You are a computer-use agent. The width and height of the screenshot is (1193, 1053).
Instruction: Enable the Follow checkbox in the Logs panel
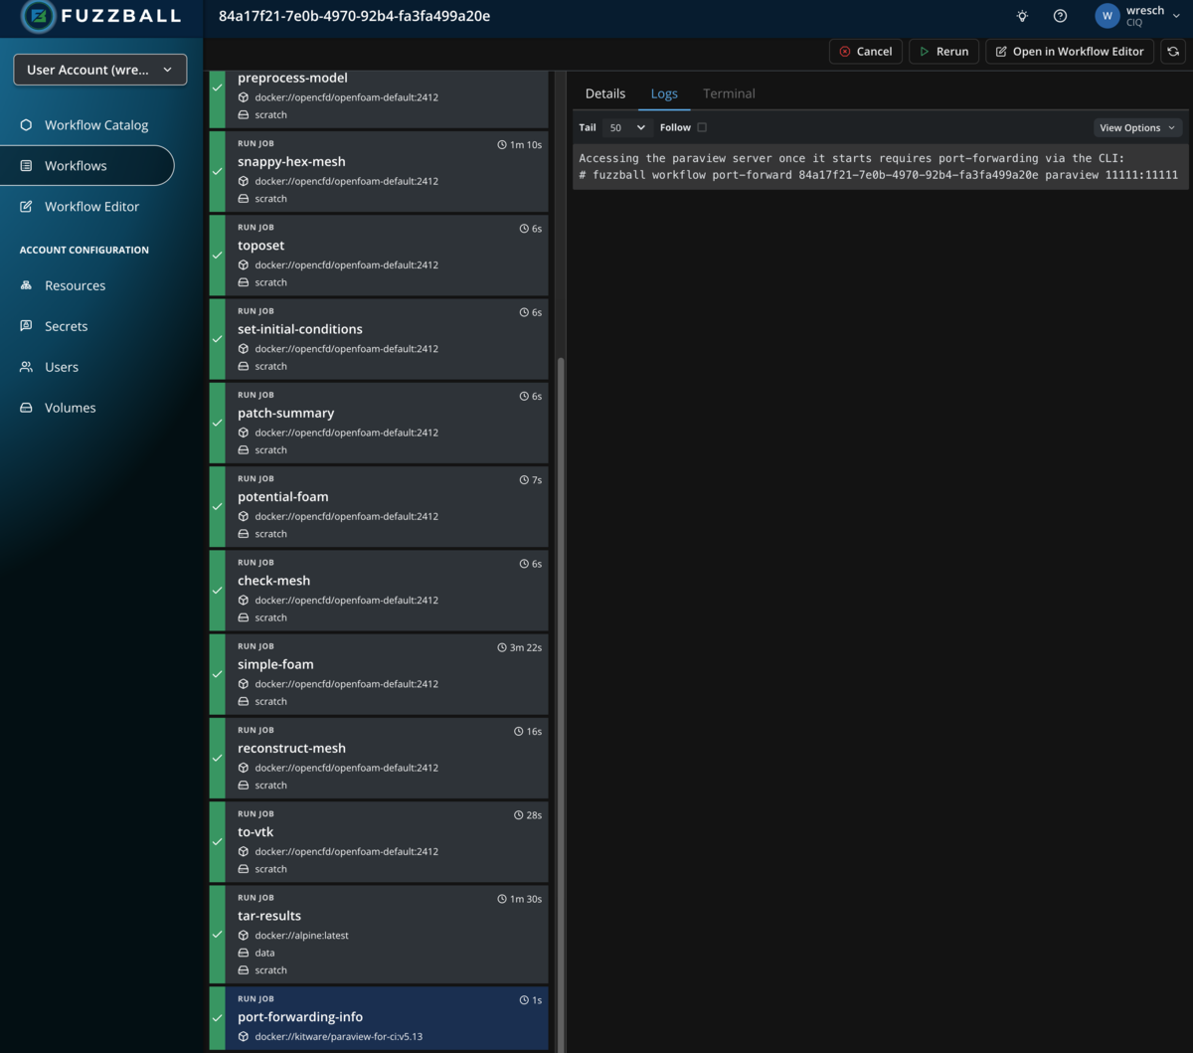703,127
